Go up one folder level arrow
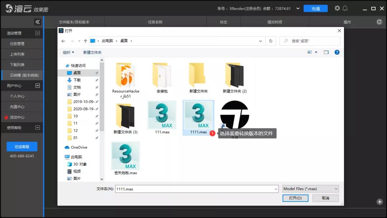Screen dimensions: 387x218 (x=85, y=41)
